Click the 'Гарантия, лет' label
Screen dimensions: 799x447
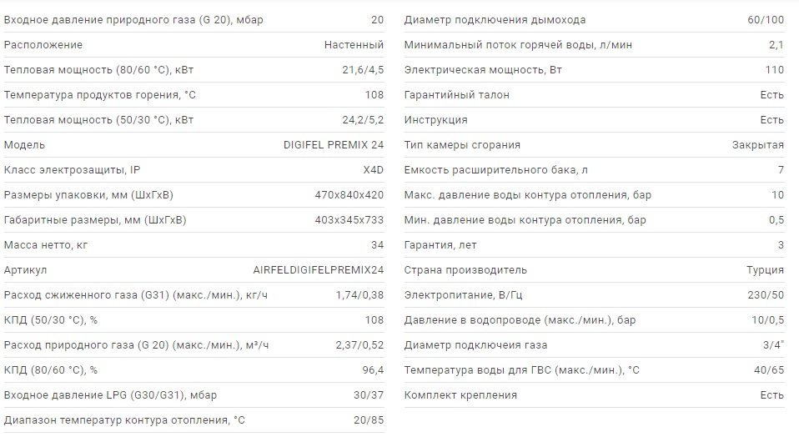[x=442, y=245]
